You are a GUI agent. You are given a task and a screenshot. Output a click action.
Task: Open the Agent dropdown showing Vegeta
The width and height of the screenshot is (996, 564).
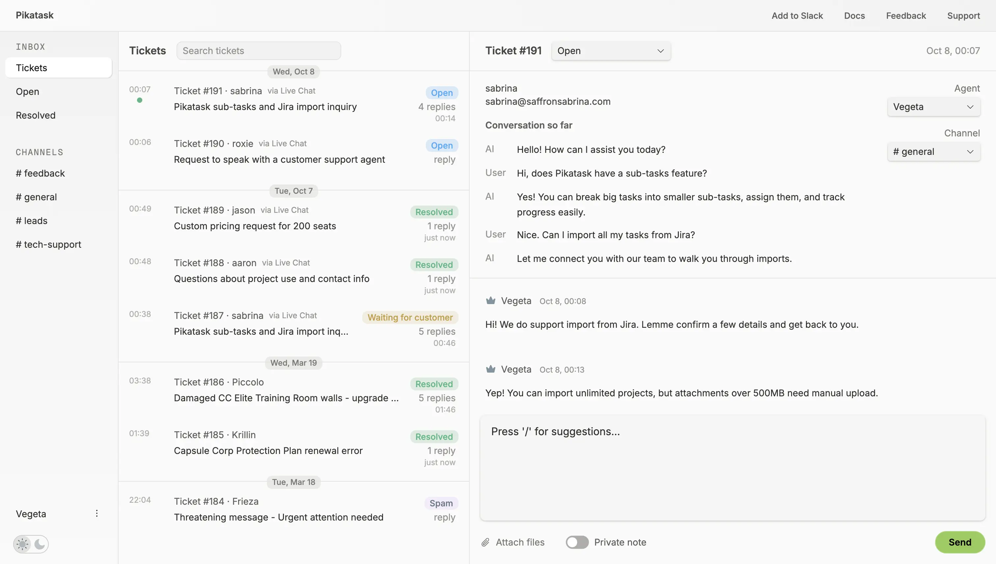(933, 106)
